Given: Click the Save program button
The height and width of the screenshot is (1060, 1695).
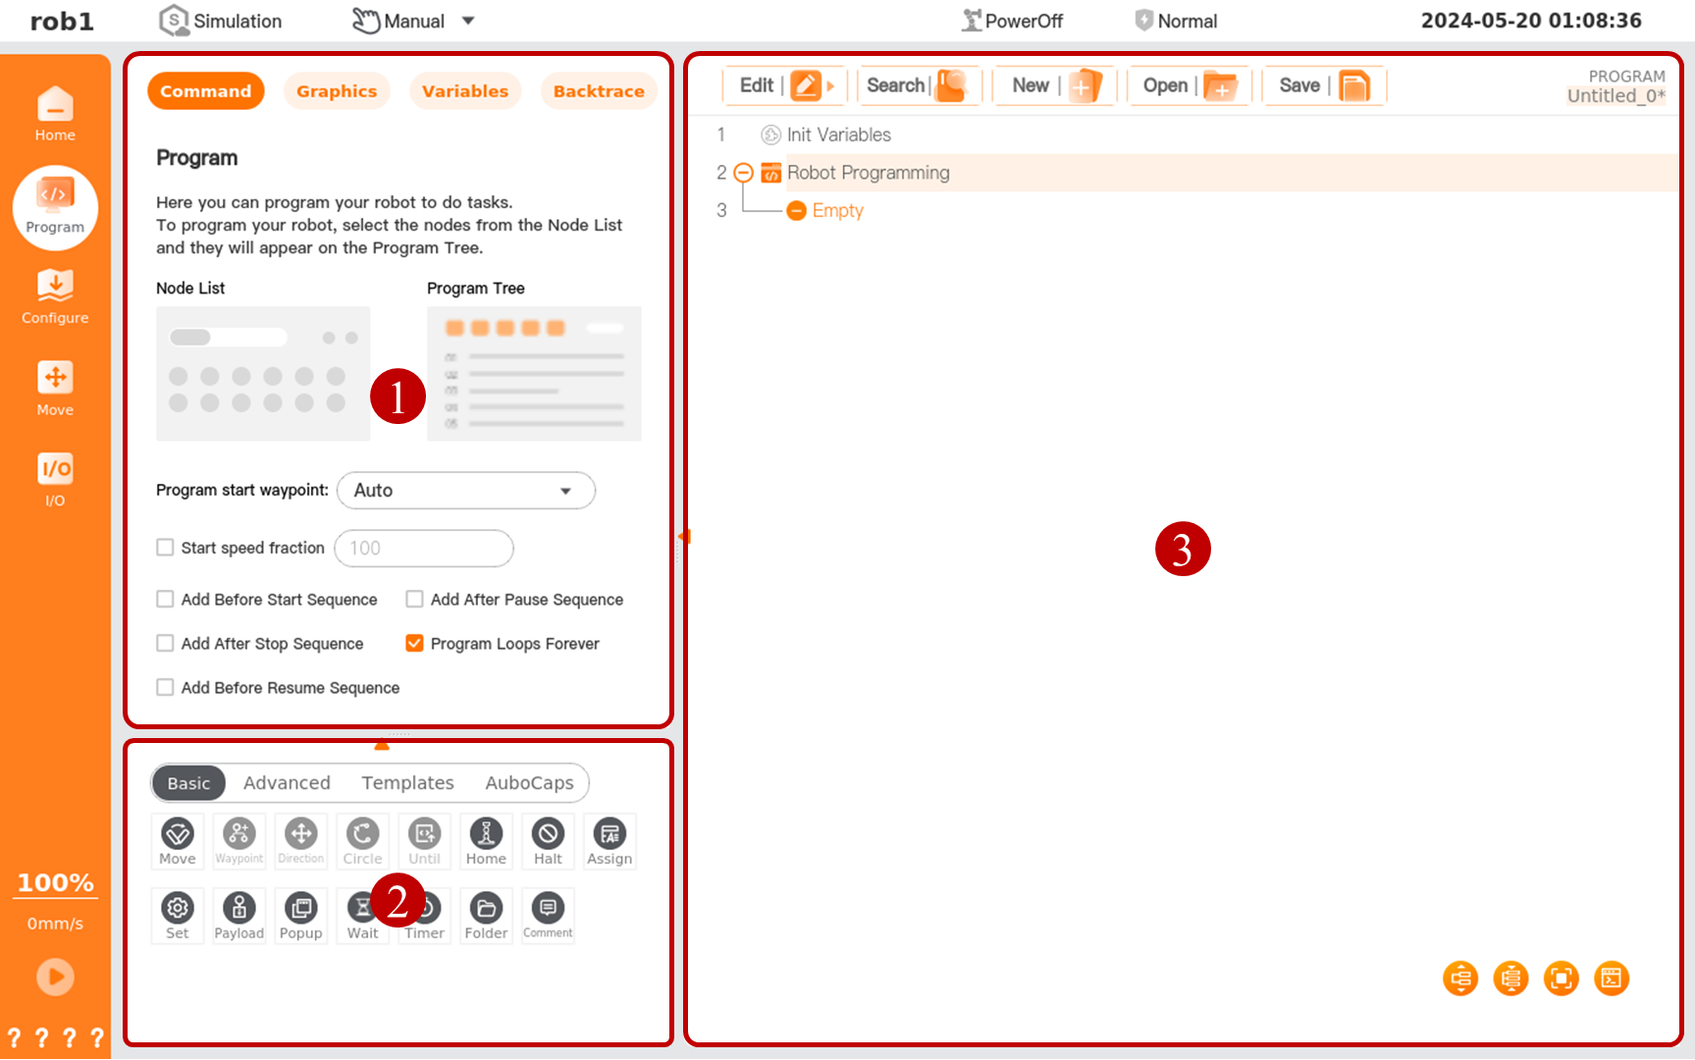Looking at the screenshot, I should (x=1323, y=86).
